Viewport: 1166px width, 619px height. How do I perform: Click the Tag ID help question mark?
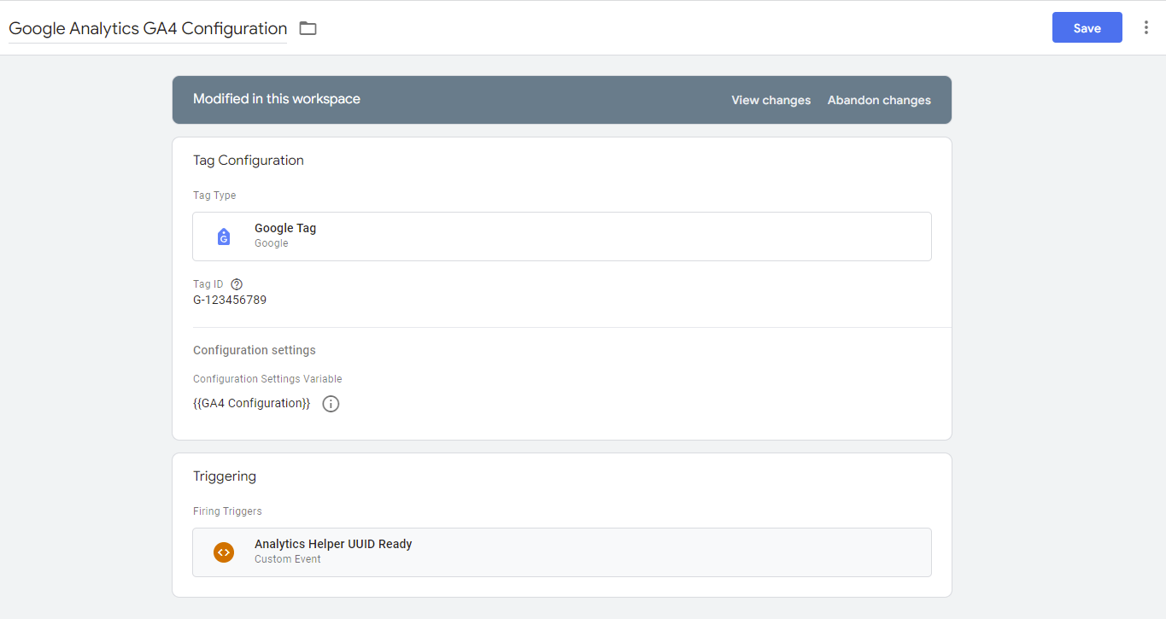pyautogui.click(x=237, y=284)
